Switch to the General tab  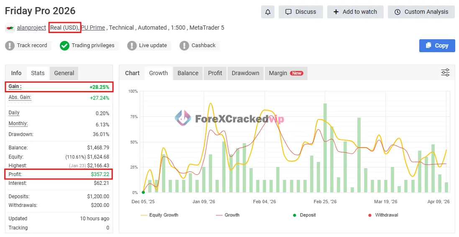(64, 73)
